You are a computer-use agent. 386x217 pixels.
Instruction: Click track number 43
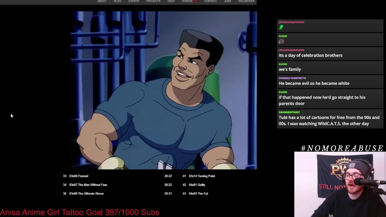tap(184, 193)
